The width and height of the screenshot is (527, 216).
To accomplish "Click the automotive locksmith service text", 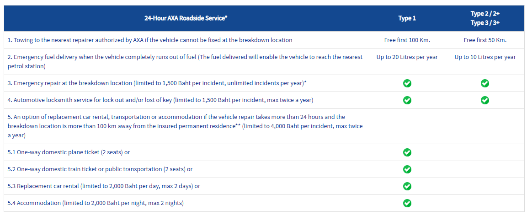I will (160, 100).
